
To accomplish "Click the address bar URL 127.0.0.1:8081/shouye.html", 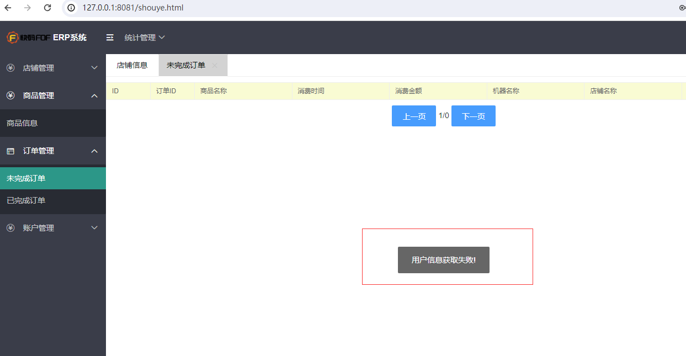I will click(133, 8).
